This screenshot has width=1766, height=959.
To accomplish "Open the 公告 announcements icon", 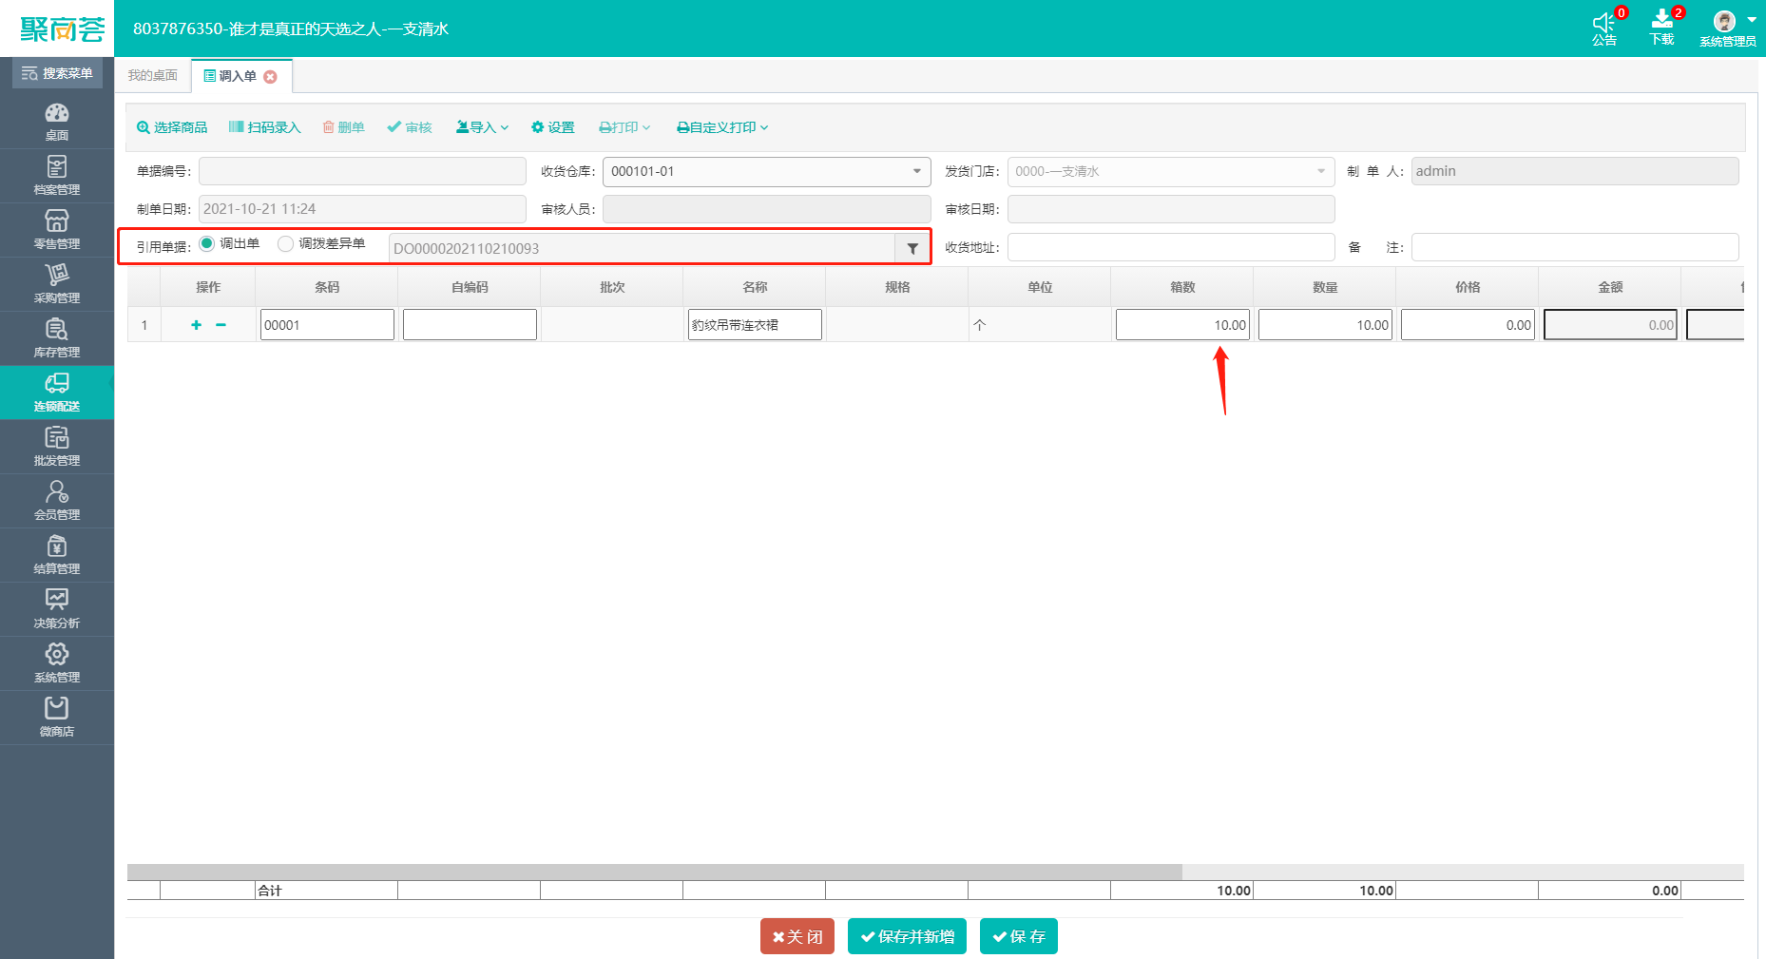I will tap(1605, 29).
